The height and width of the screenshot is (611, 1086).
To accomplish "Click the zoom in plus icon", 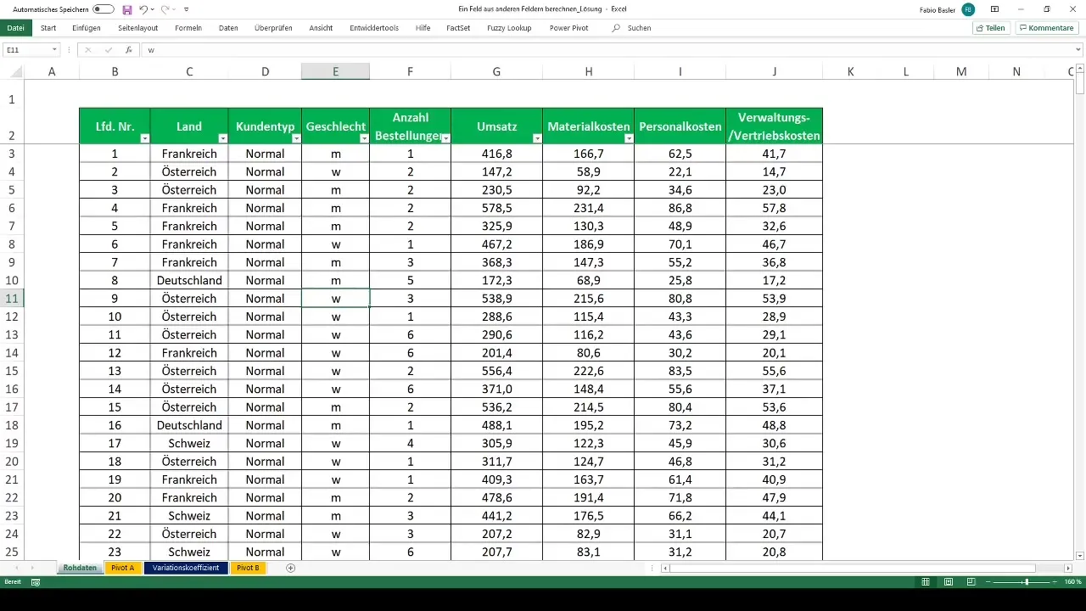I will coord(1055,582).
